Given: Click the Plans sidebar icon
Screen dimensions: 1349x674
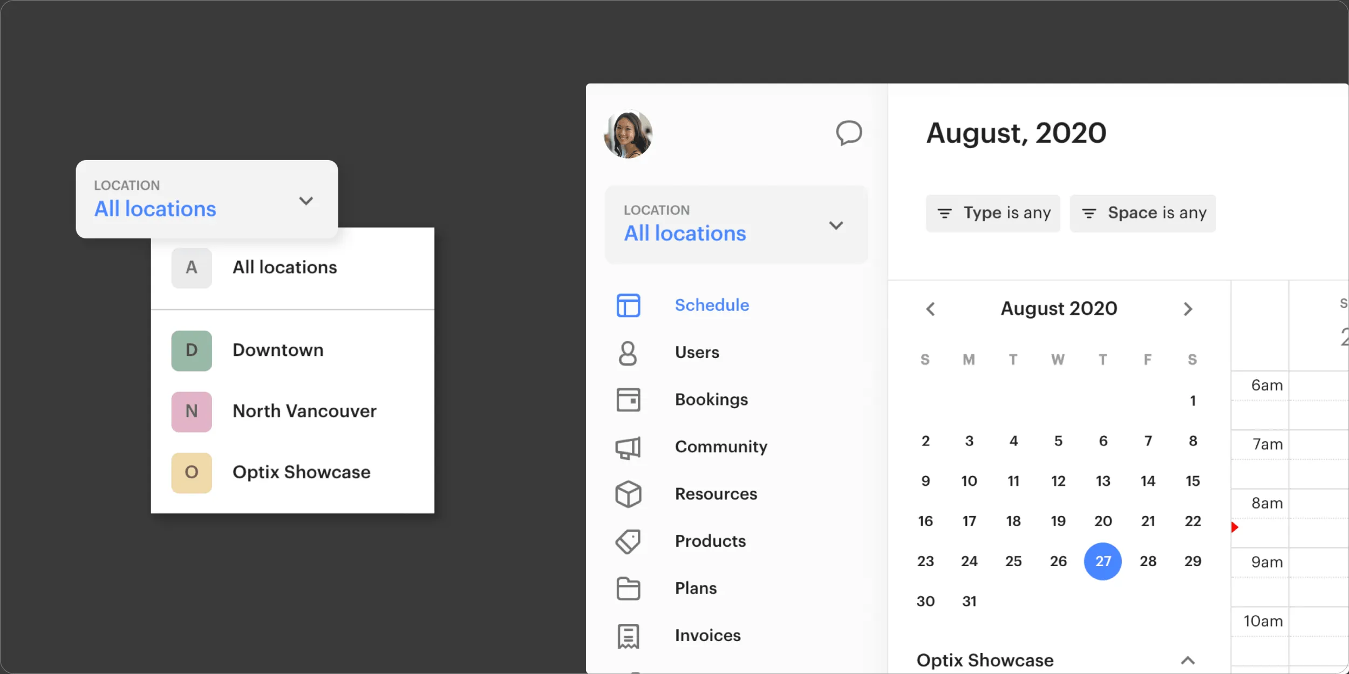Looking at the screenshot, I should [x=628, y=587].
